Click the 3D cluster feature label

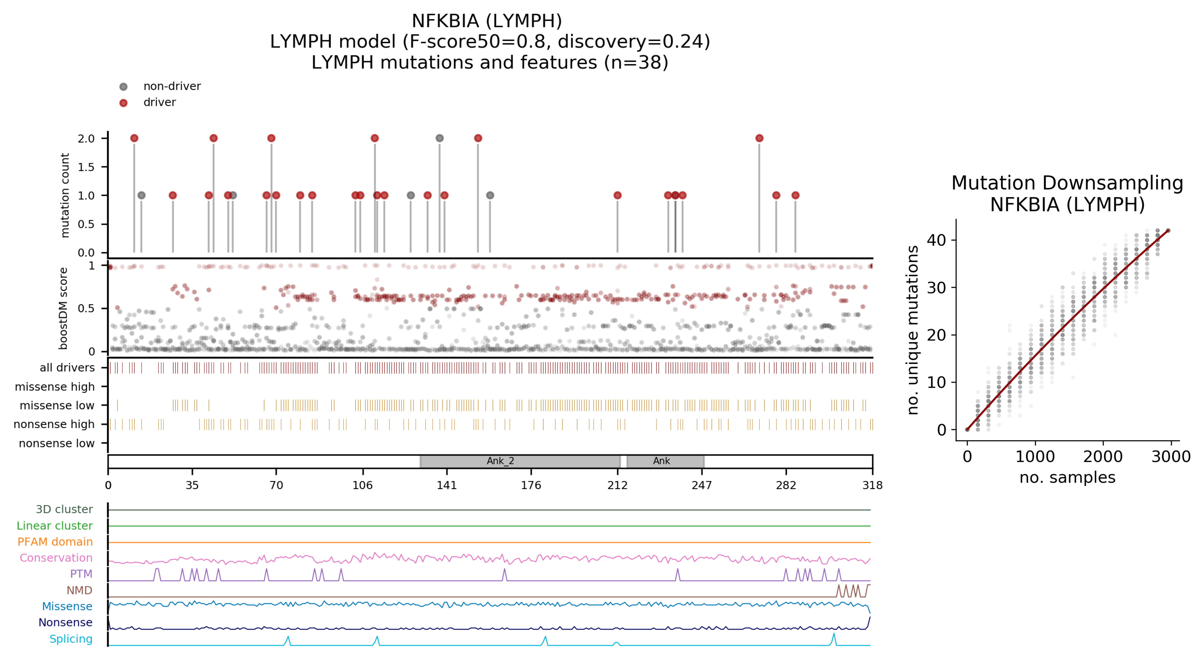(x=64, y=509)
